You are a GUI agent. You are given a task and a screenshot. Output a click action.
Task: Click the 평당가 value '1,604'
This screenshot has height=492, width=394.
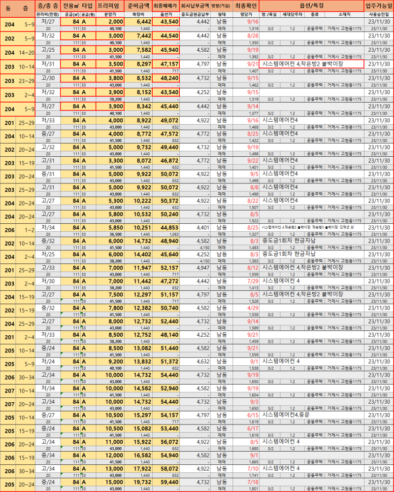pyautogui.click(x=254, y=395)
